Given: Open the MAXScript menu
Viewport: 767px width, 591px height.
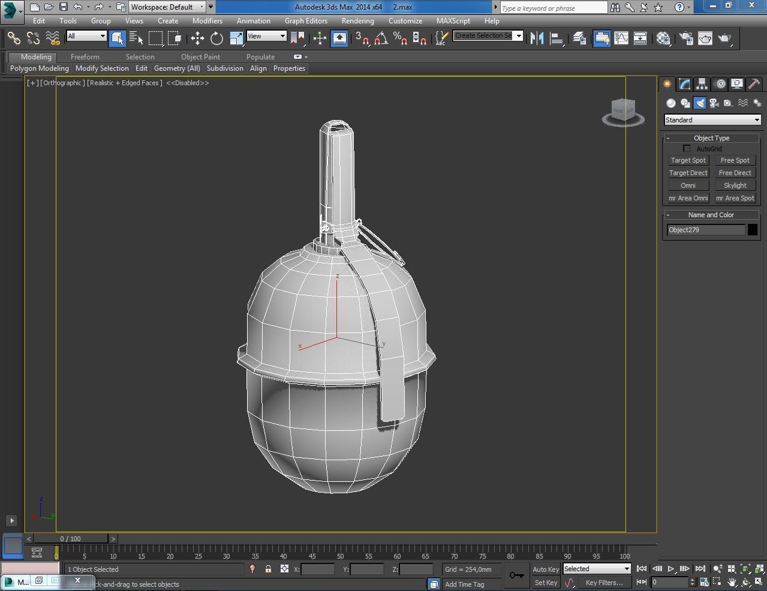Looking at the screenshot, I should [453, 20].
